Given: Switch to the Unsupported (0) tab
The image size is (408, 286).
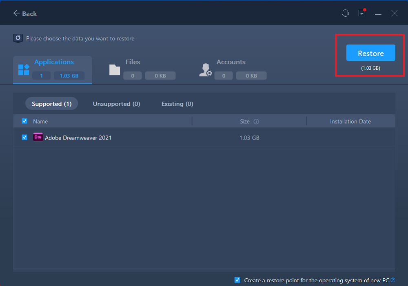Looking at the screenshot, I should pyautogui.click(x=116, y=104).
